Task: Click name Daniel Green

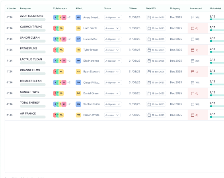Action: click(91, 93)
